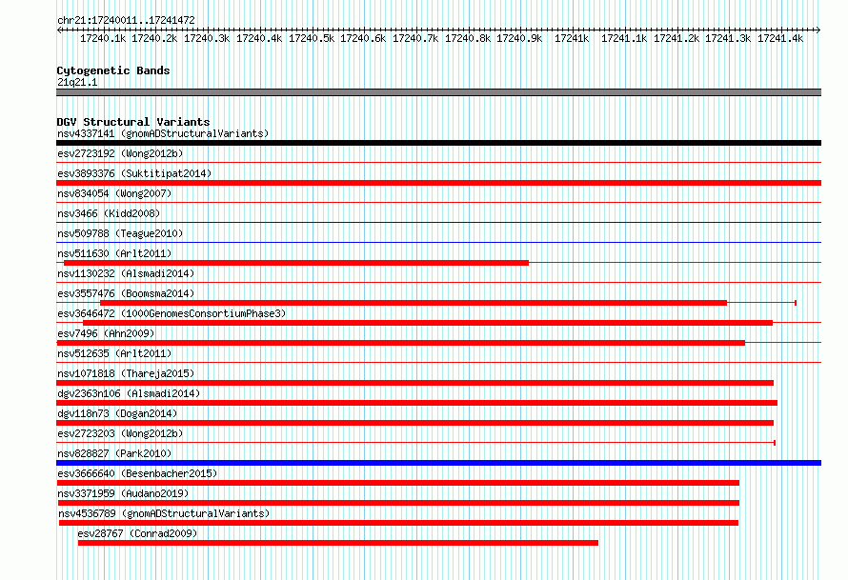This screenshot has width=848, height=580.
Task: Open esv3893376 (Suktitipat2014) variant label
Action: 134,173
